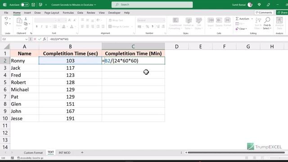Click Increase Font Size icon

(70, 20)
